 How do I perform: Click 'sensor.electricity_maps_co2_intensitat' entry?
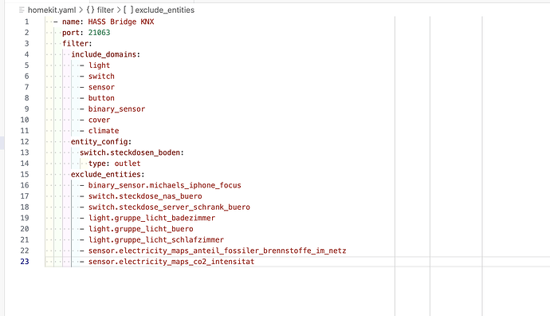pyautogui.click(x=171, y=261)
